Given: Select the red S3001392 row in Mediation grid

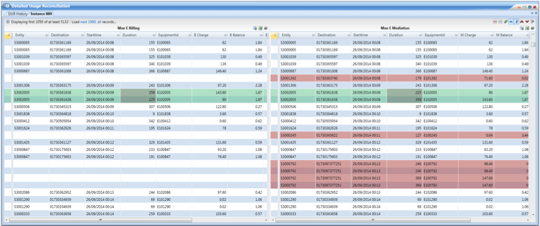Looking at the screenshot, I should 401,78.
